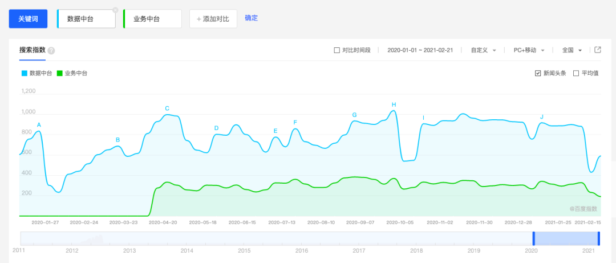Remove the 数据中台 keyword with its X
Viewport: 616px width, 263px height.
[115, 10]
